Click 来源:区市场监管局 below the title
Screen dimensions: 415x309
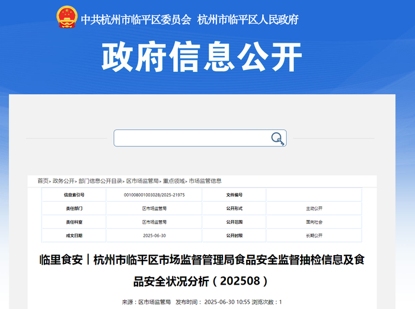coord(146,302)
